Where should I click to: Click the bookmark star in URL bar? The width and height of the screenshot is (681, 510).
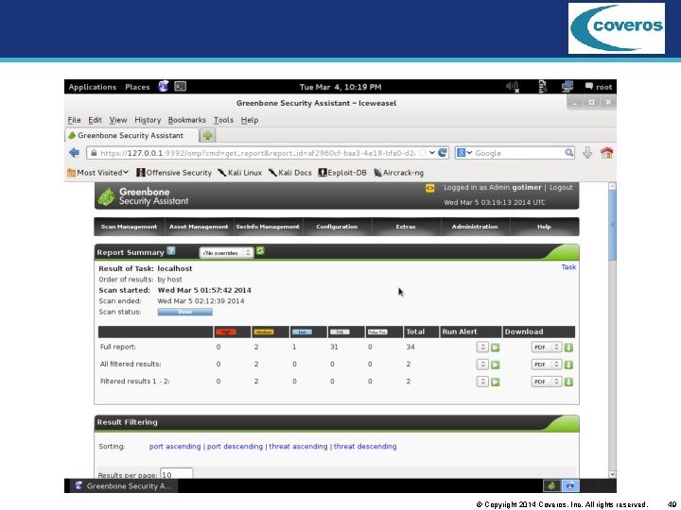(422, 153)
